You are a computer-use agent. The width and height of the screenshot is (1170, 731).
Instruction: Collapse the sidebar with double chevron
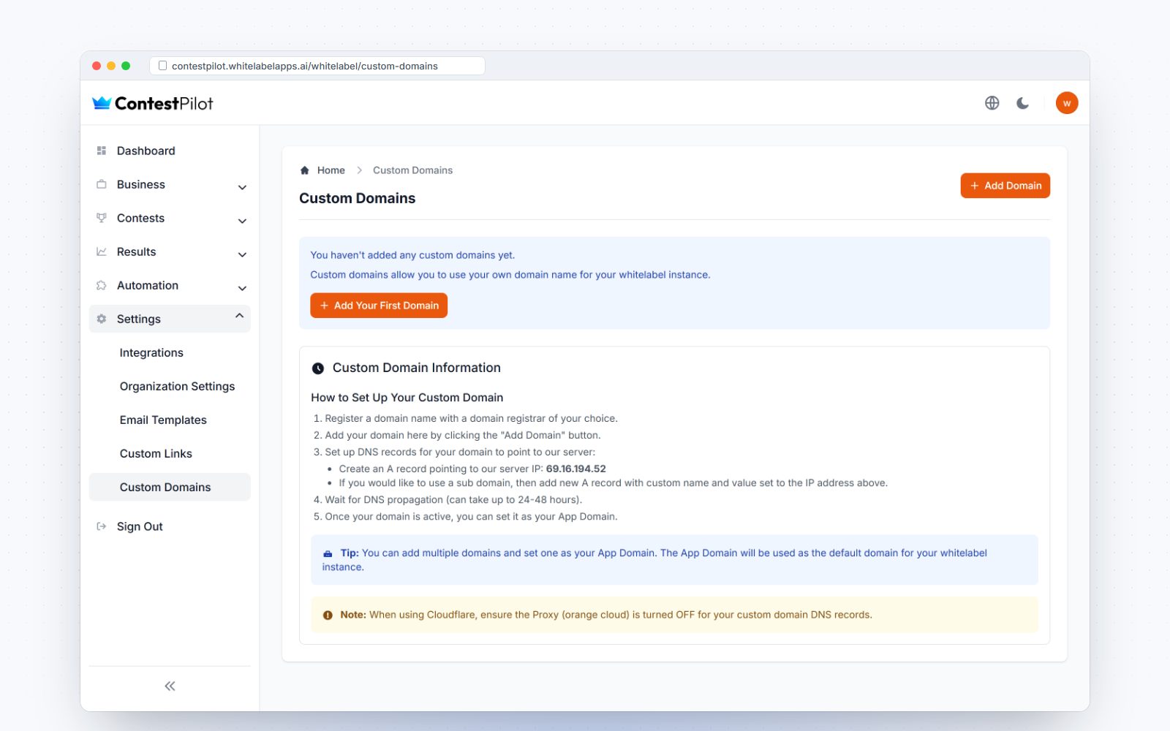(x=170, y=686)
